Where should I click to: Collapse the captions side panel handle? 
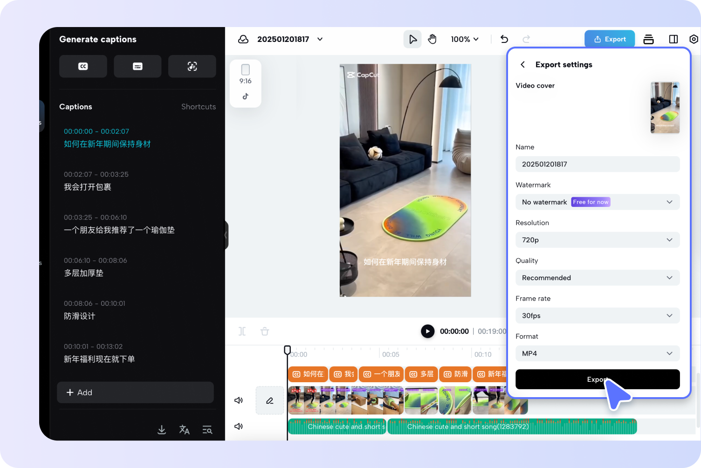[227, 235]
